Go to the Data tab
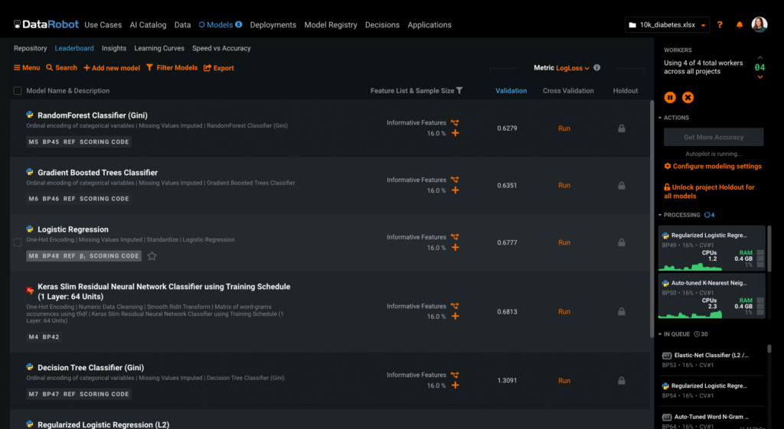The image size is (784, 429). [x=182, y=24]
